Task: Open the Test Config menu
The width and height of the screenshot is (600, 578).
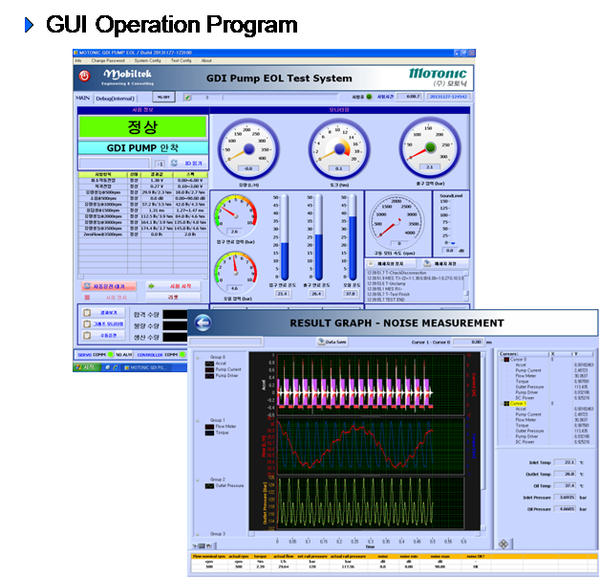Action: [181, 60]
